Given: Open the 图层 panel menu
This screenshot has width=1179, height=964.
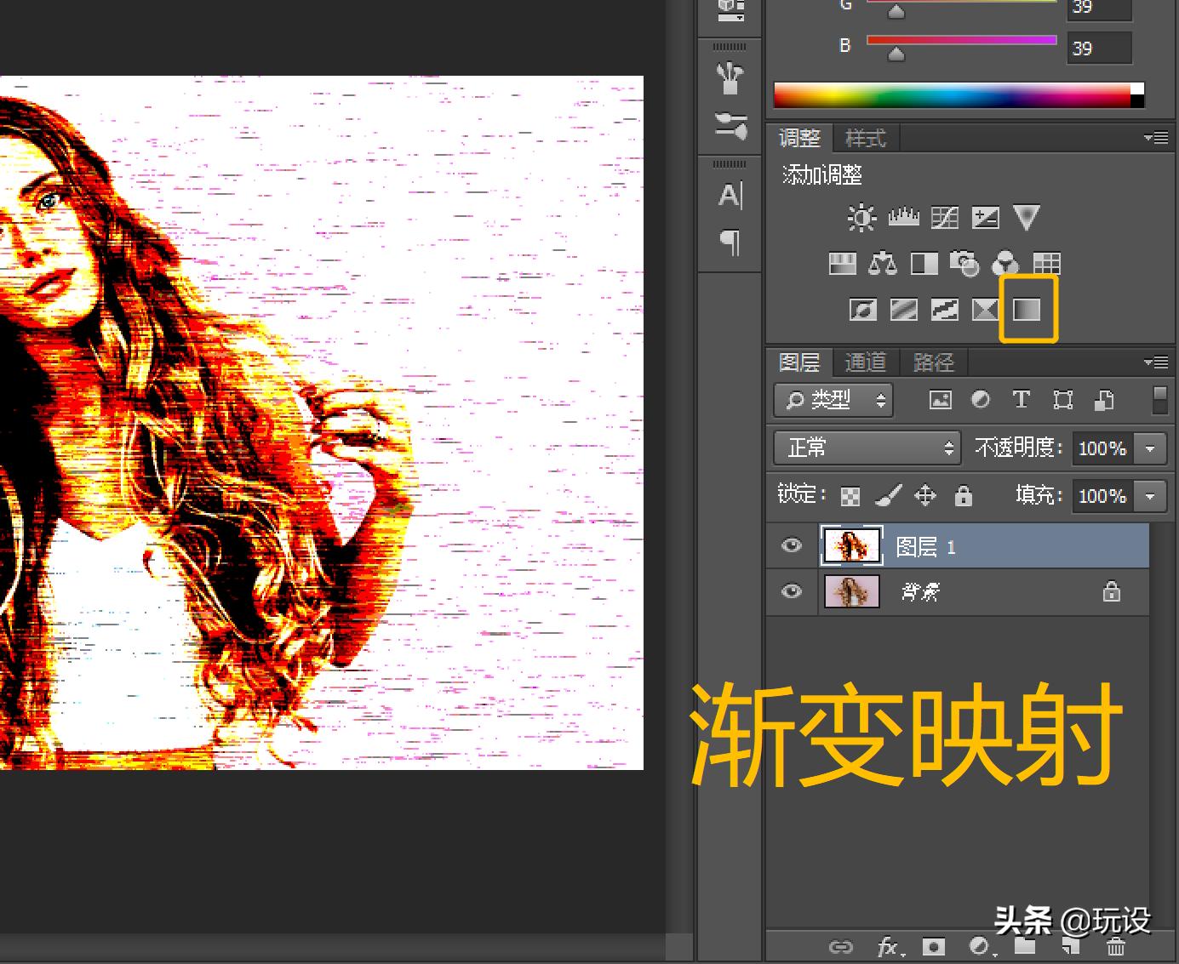Looking at the screenshot, I should (1156, 362).
